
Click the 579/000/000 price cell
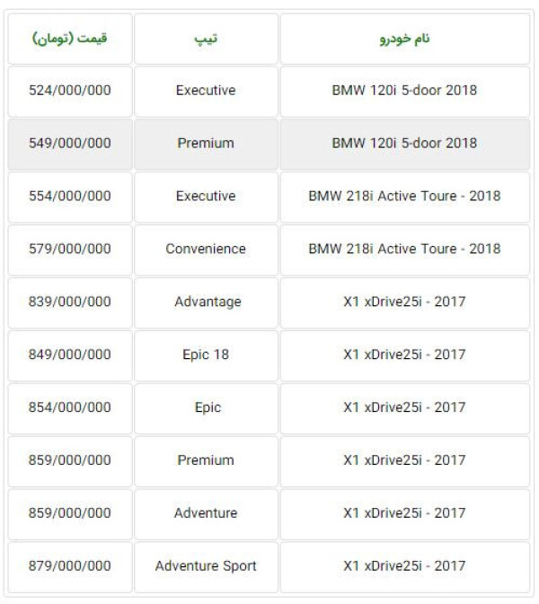[70, 250]
